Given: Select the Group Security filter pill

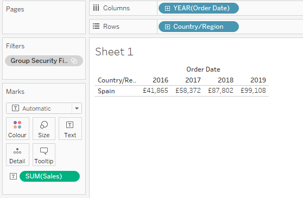Looking at the screenshot, I should 44,61.
